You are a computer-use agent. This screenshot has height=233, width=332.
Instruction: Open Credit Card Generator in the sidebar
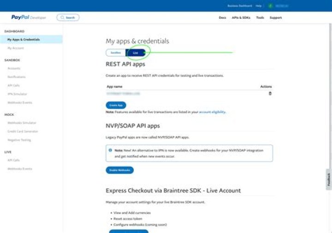[23, 131]
